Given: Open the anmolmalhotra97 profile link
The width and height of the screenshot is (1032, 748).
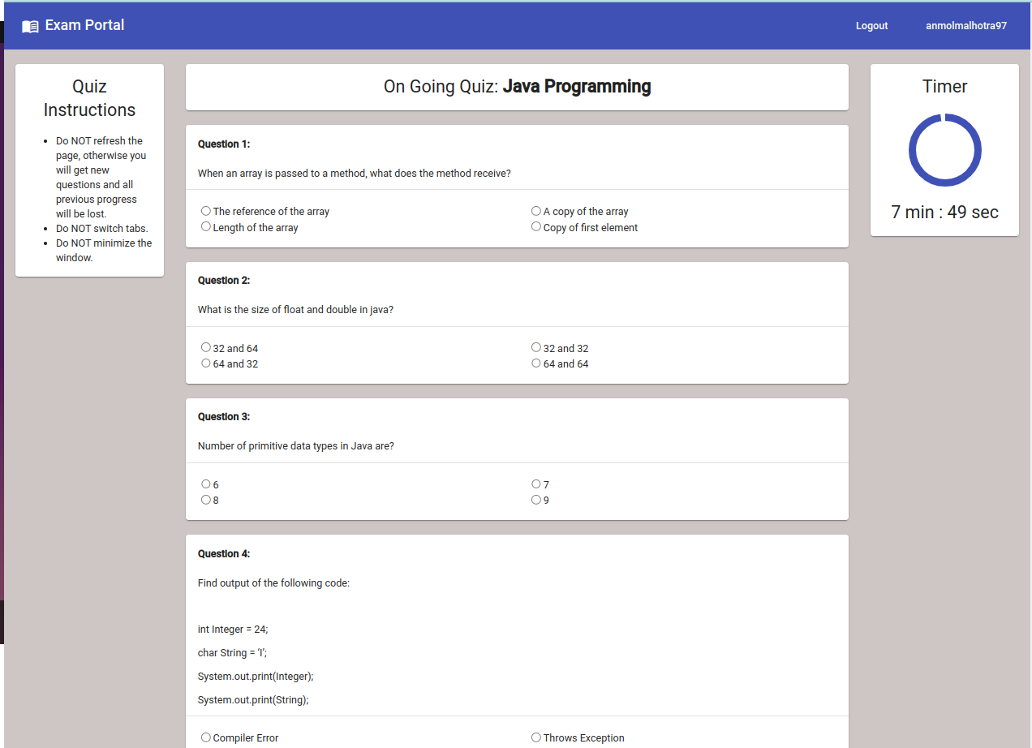Looking at the screenshot, I should (x=965, y=25).
